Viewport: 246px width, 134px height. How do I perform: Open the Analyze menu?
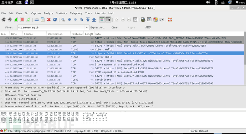pos(48,13)
